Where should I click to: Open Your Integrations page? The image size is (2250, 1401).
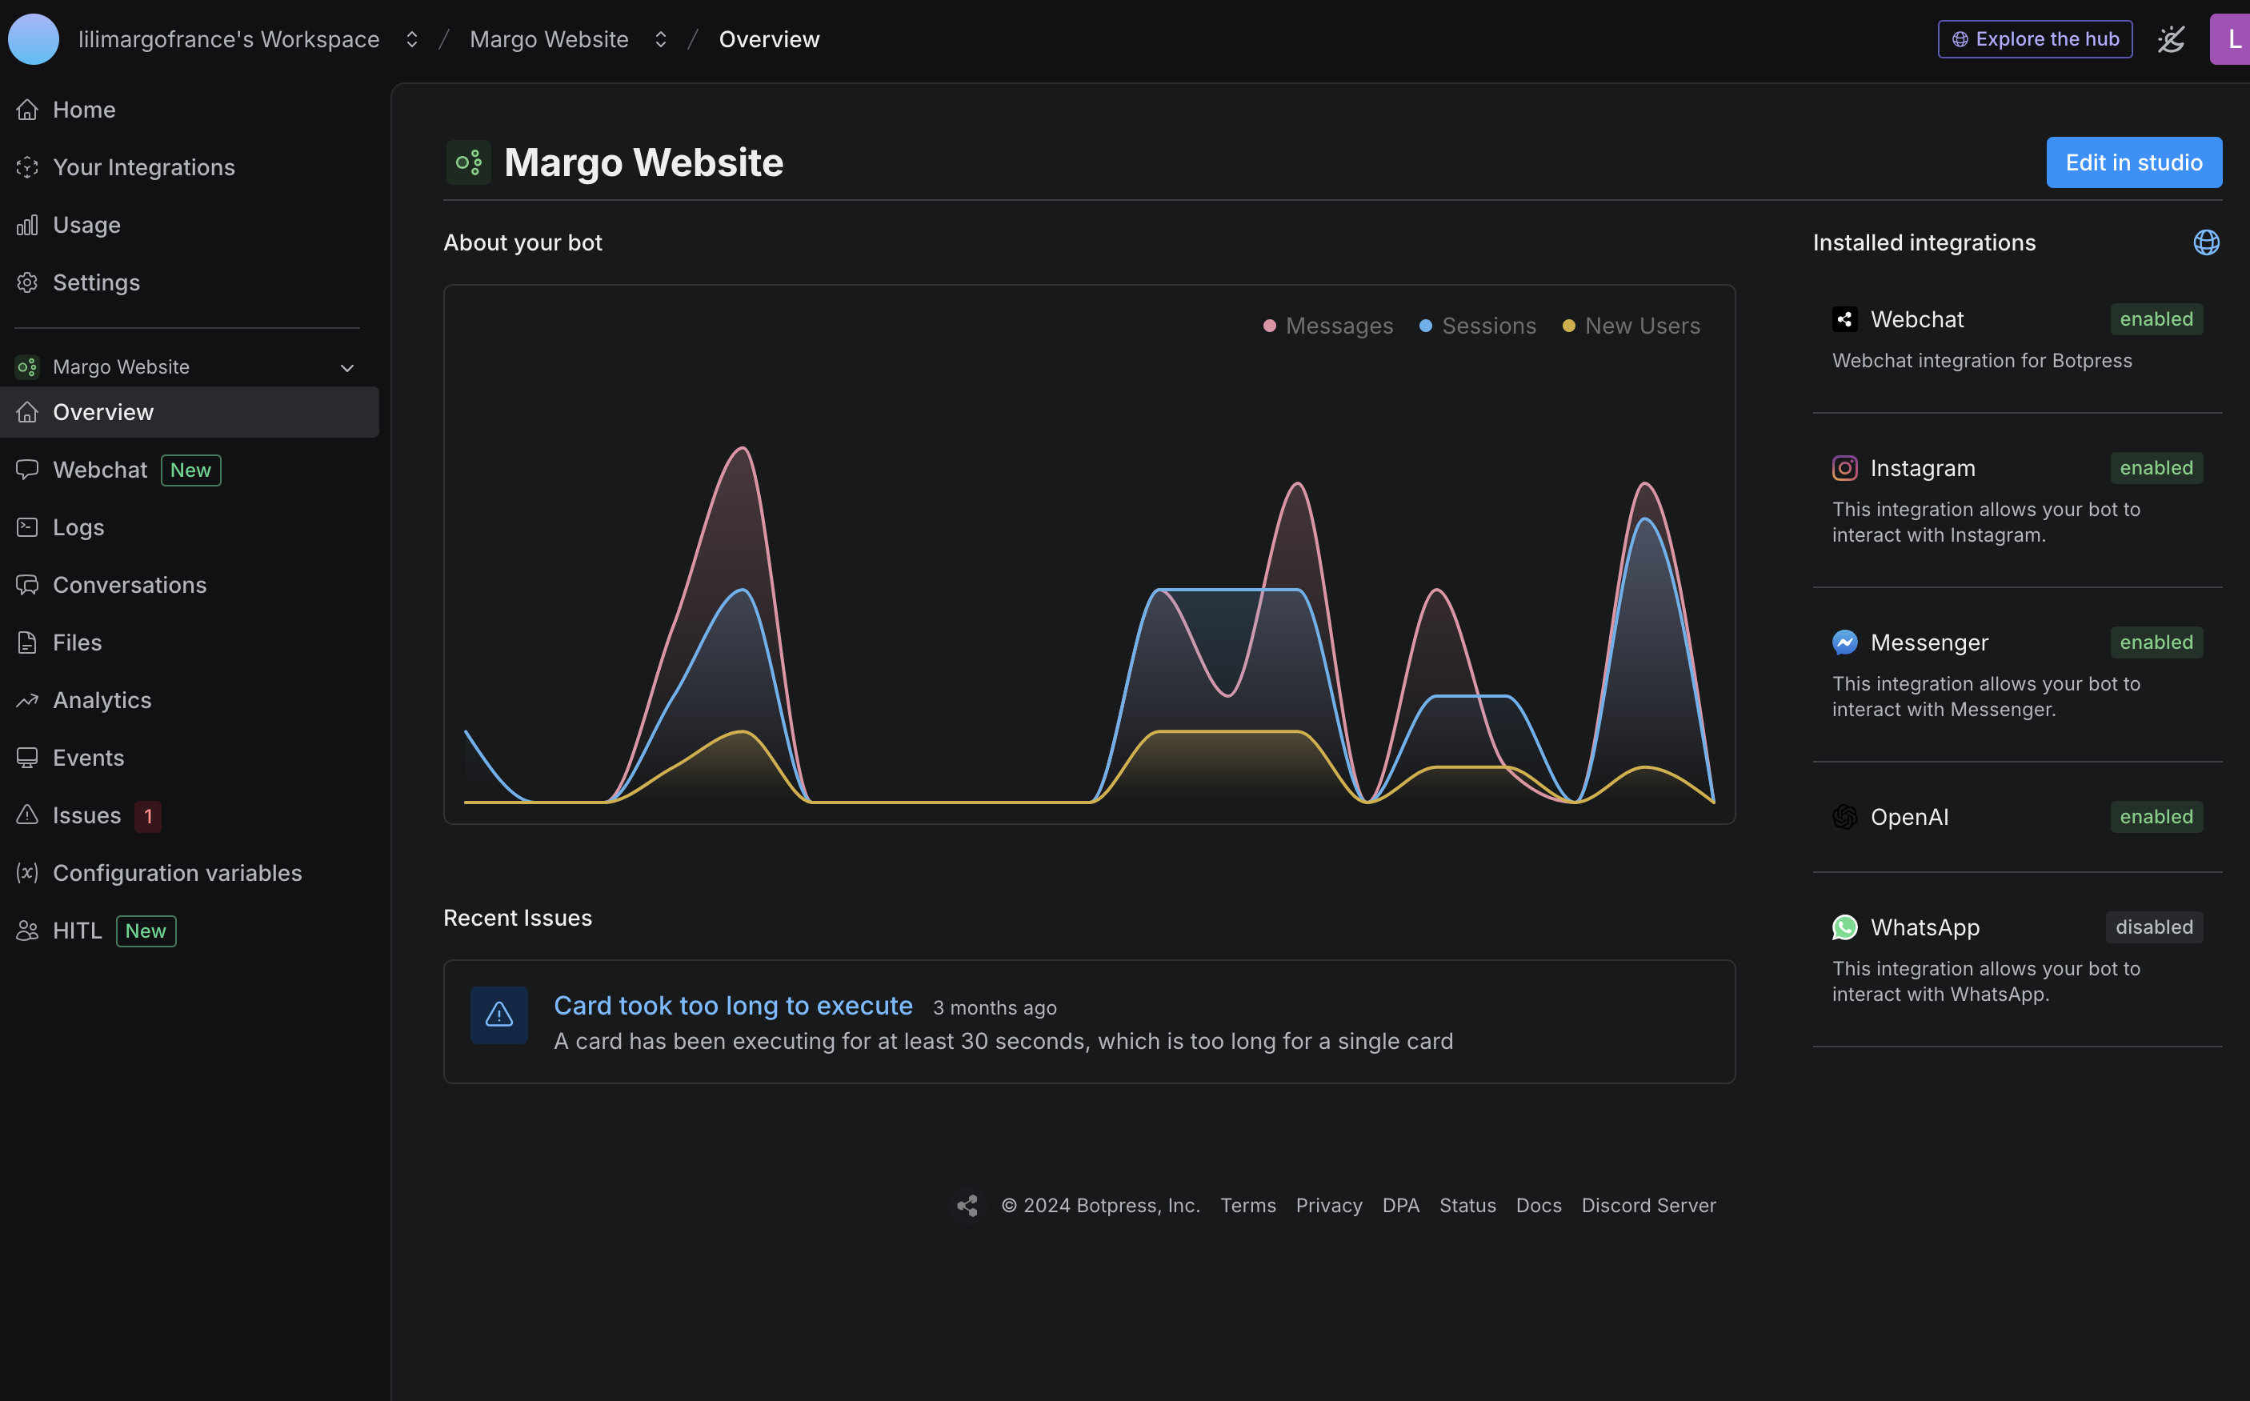[189, 166]
